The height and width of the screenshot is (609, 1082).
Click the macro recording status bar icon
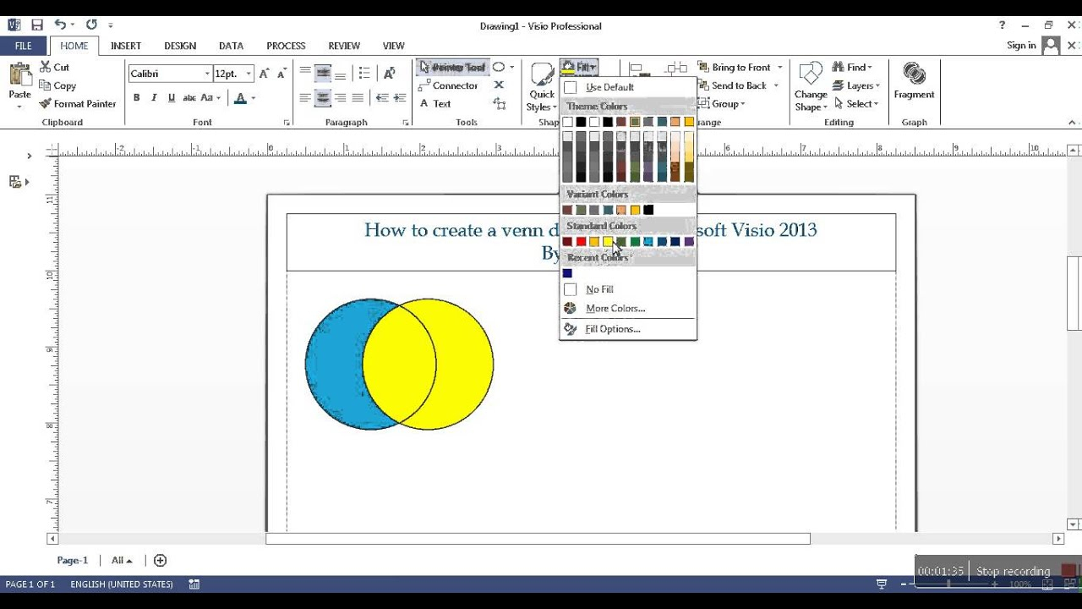194,584
